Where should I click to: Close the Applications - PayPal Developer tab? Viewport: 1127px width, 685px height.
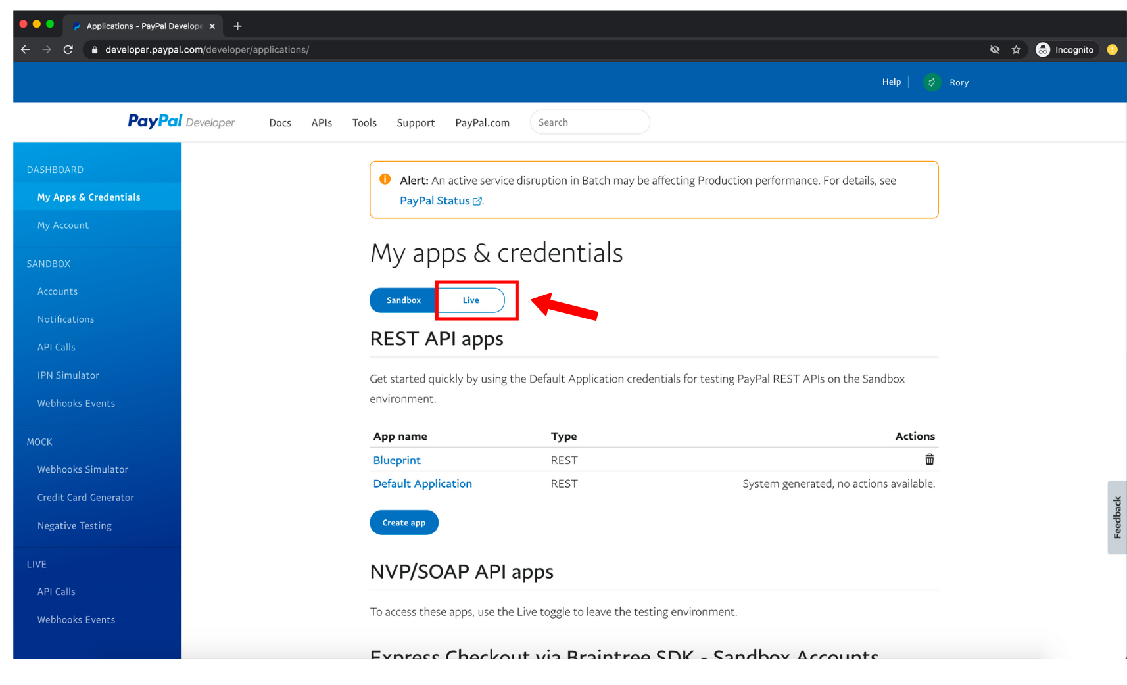click(212, 26)
